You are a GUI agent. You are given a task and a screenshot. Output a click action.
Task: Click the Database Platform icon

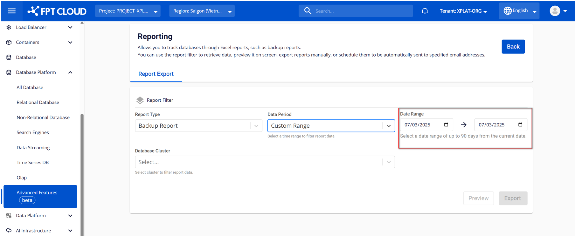(x=9, y=72)
